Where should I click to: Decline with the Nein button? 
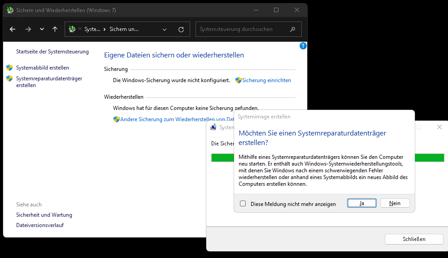click(x=395, y=203)
